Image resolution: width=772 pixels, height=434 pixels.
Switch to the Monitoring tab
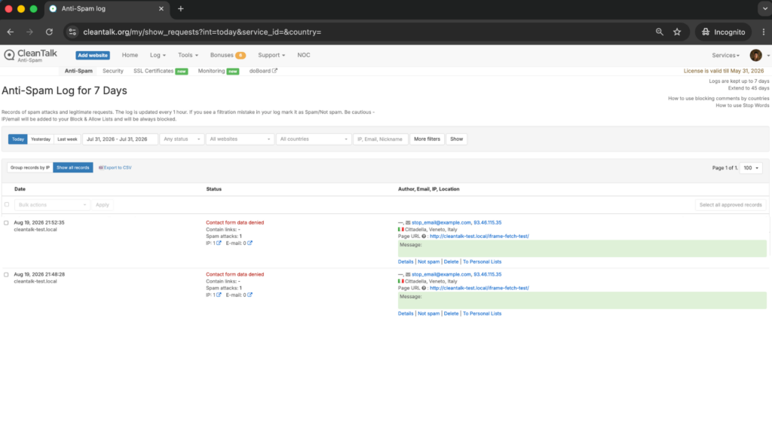click(x=218, y=71)
